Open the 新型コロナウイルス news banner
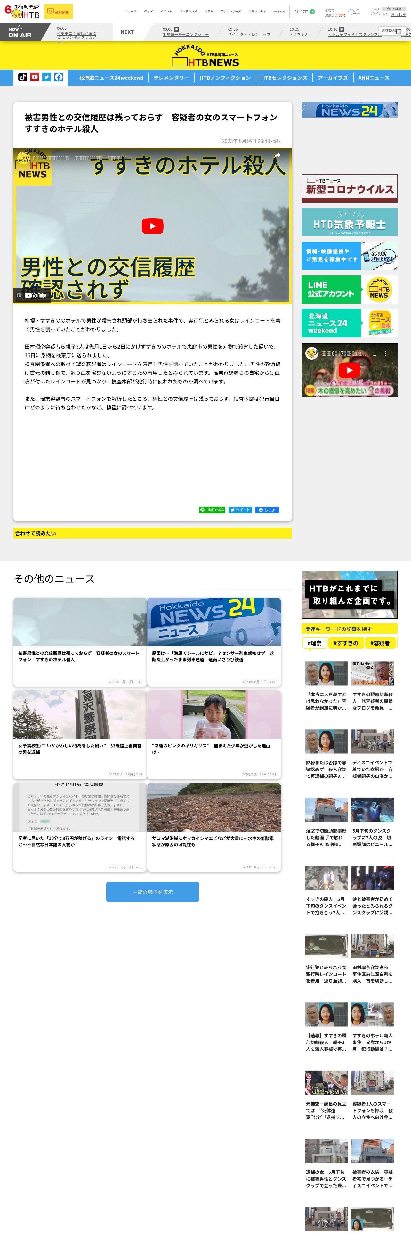The height and width of the screenshot is (1234, 411). [349, 188]
